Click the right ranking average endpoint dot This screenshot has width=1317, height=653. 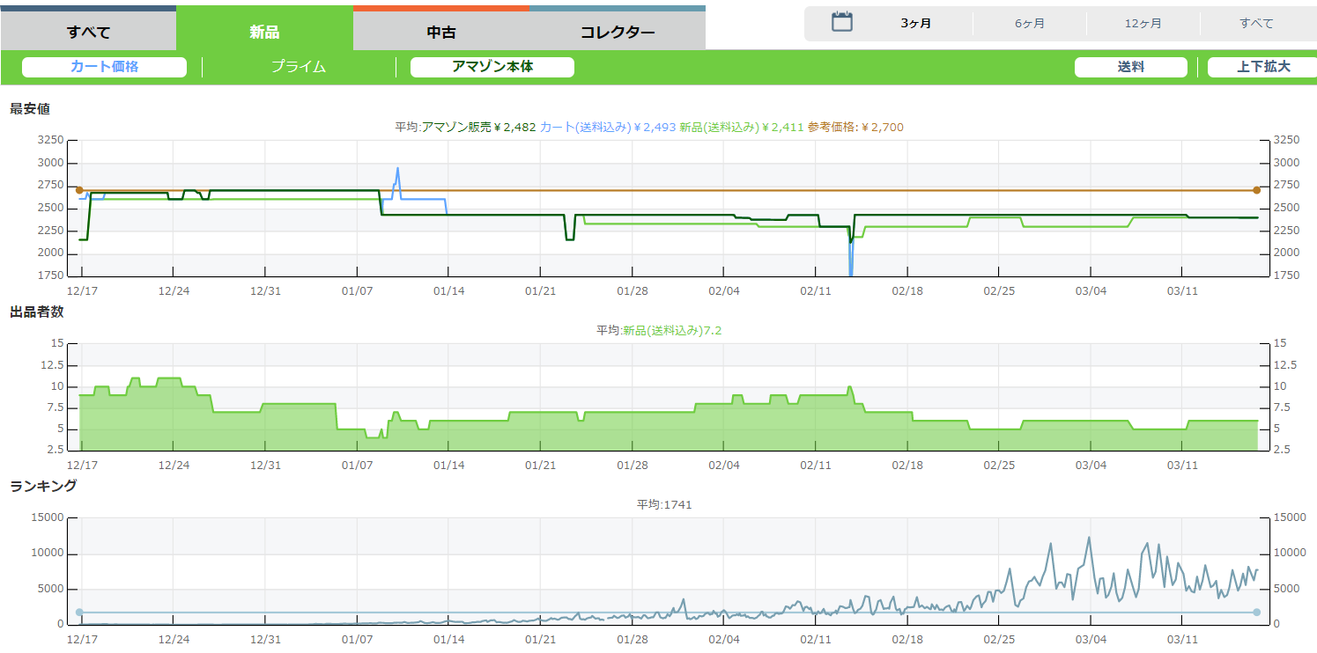1256,613
